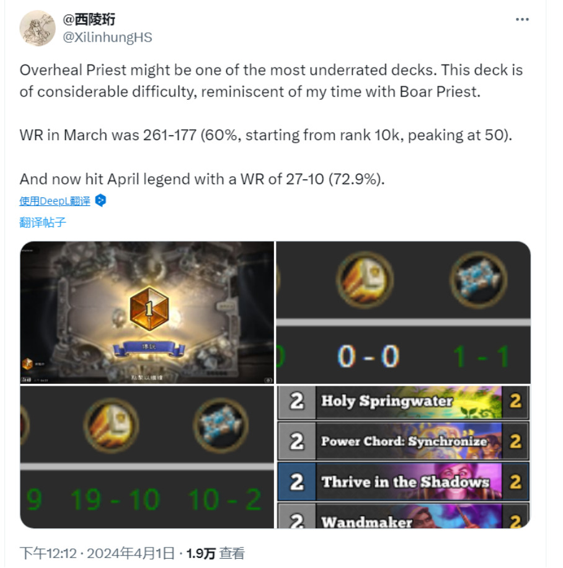
Task: Open the Legend rank screenshot image
Action: click(x=147, y=313)
